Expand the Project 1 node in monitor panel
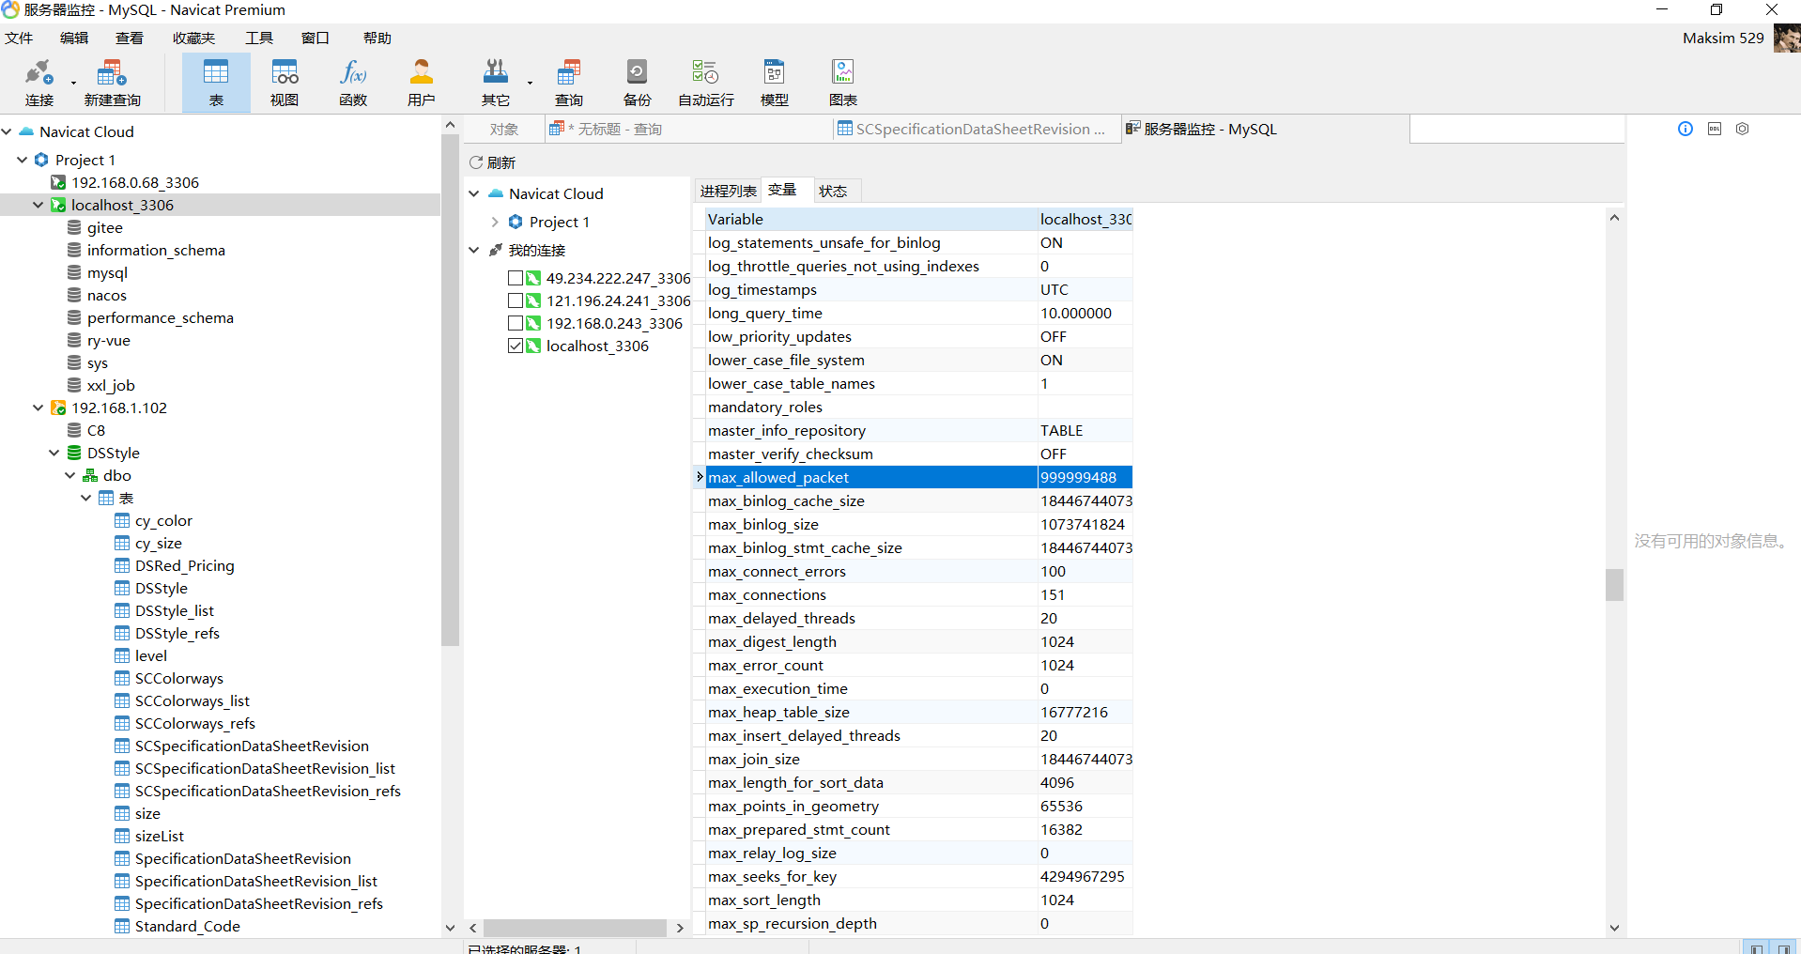 pyautogui.click(x=495, y=222)
